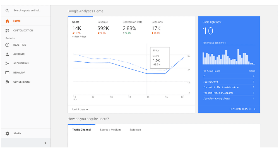Click the Conversions flag icon
This screenshot has width=279, height=153.
[x=7, y=82]
